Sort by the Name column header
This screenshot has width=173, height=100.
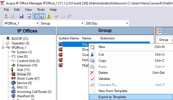coord(90,38)
